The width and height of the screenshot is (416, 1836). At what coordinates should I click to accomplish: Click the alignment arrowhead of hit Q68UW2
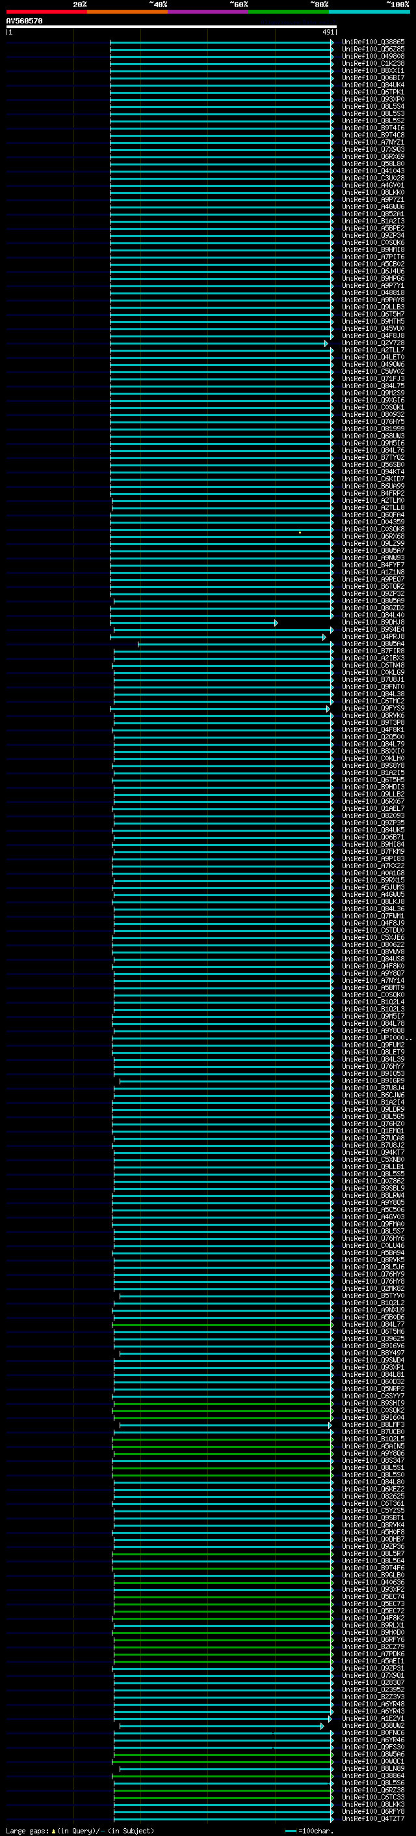[x=322, y=1726]
